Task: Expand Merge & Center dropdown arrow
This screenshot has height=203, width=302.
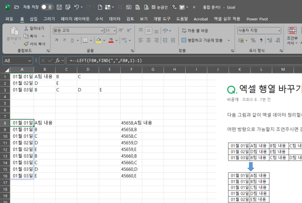Action: coord(229,40)
